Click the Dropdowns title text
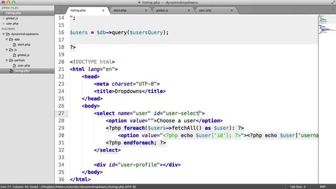This screenshot has width=336, height=189. (128, 91)
